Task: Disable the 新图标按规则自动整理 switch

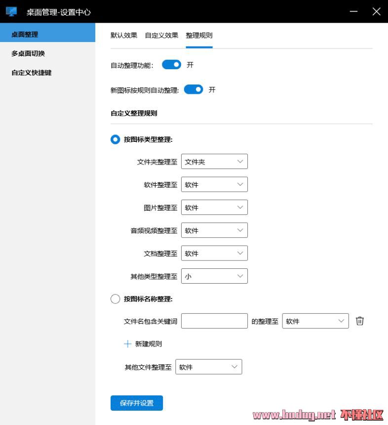Action: [x=194, y=89]
